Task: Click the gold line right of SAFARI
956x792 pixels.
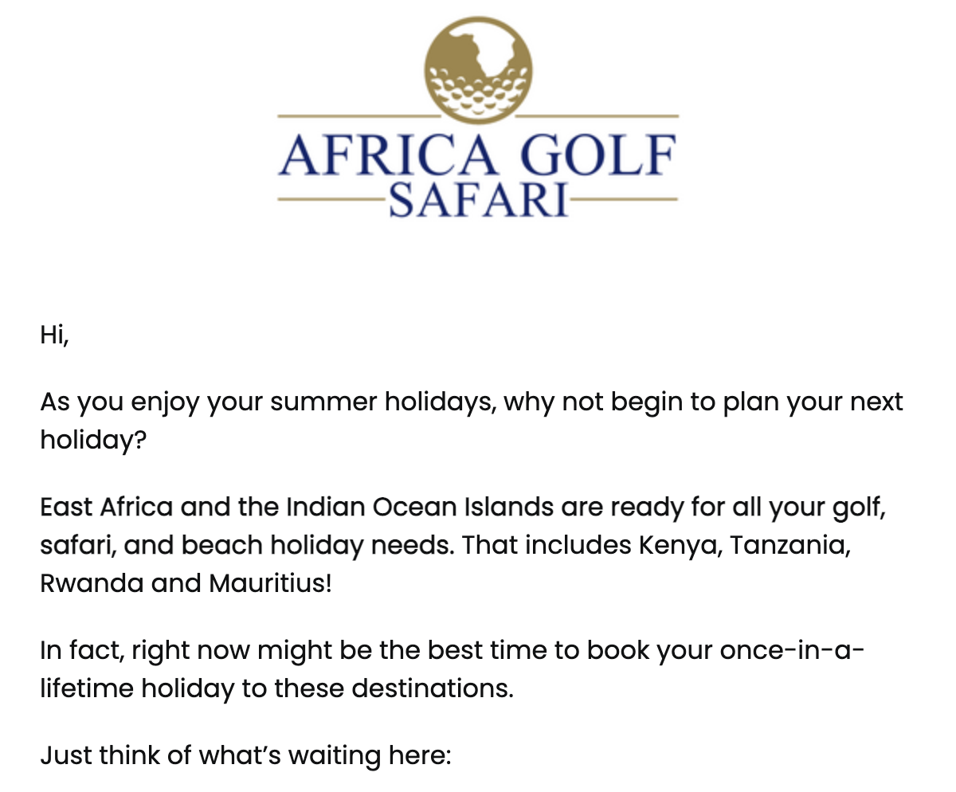Action: coord(625,198)
